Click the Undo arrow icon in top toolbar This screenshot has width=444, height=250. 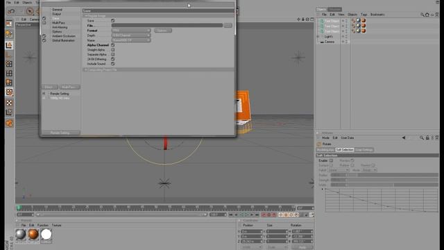click(x=11, y=11)
